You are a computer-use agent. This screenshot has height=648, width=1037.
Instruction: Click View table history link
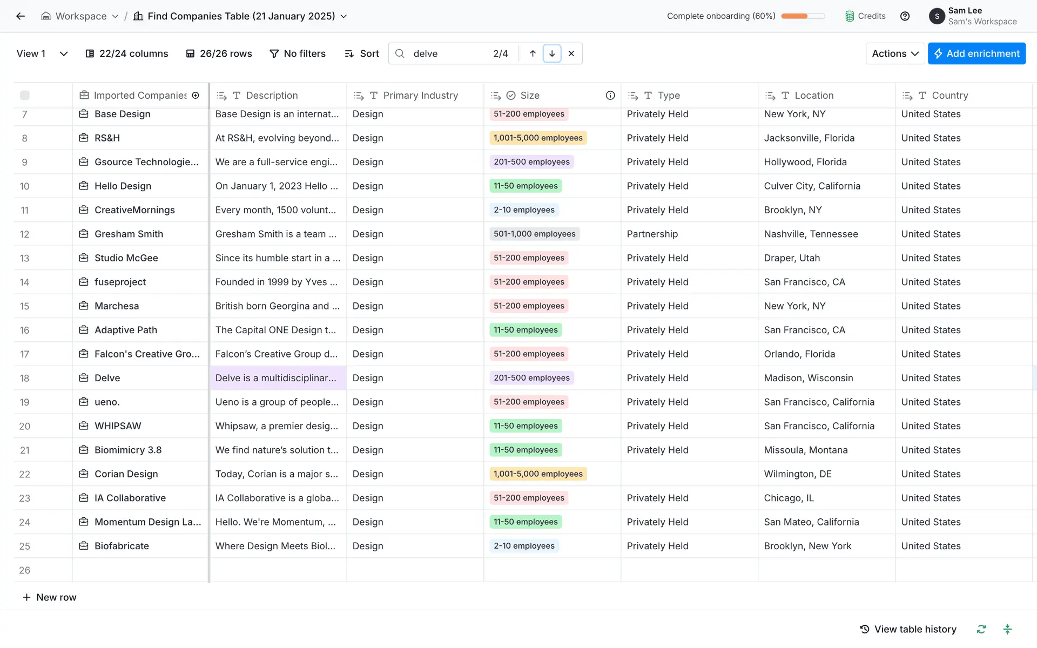pos(908,629)
